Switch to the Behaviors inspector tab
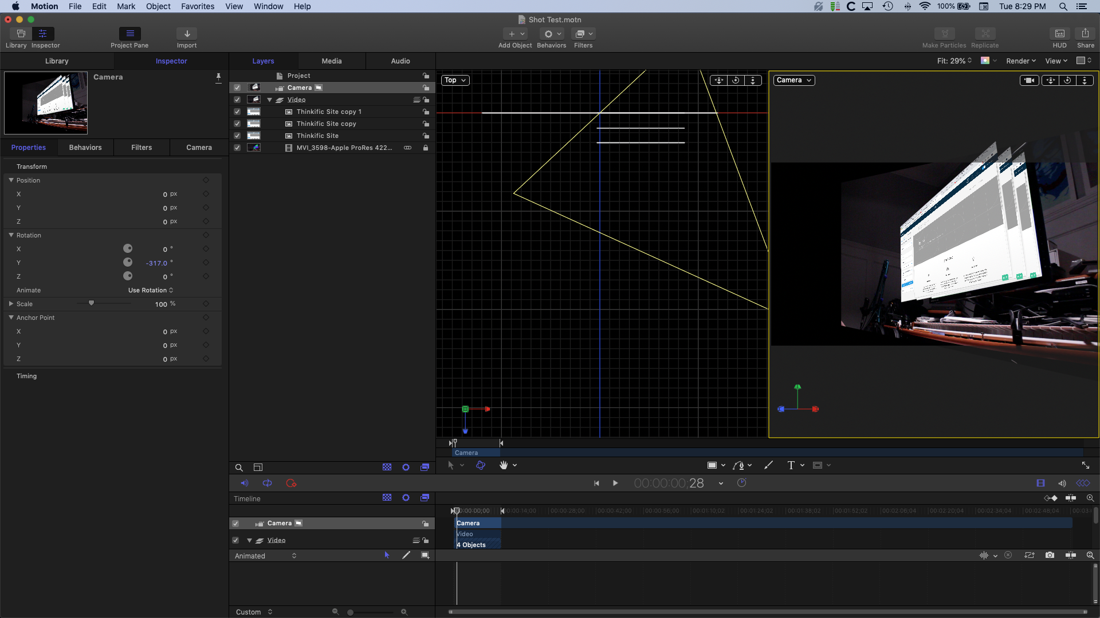Viewport: 1100px width, 618px height. [x=85, y=148]
